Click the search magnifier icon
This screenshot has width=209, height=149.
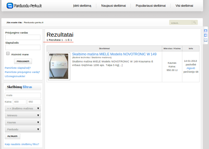coord(195,22)
